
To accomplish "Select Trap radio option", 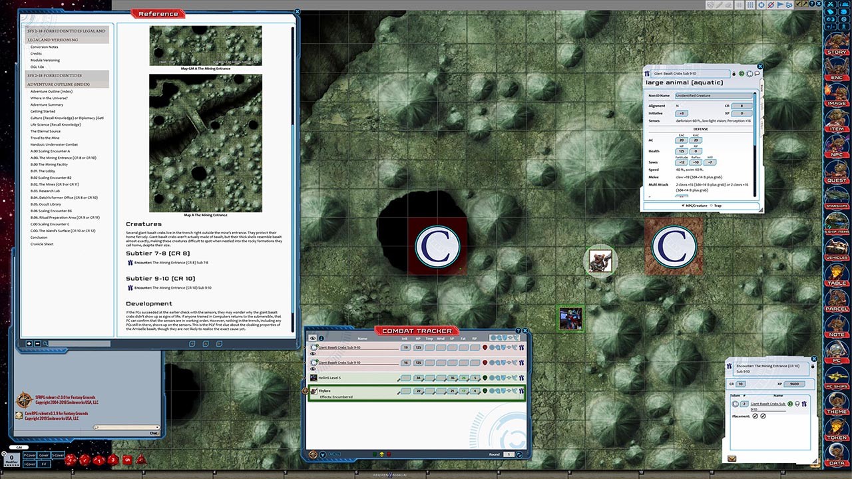I will click(710, 206).
